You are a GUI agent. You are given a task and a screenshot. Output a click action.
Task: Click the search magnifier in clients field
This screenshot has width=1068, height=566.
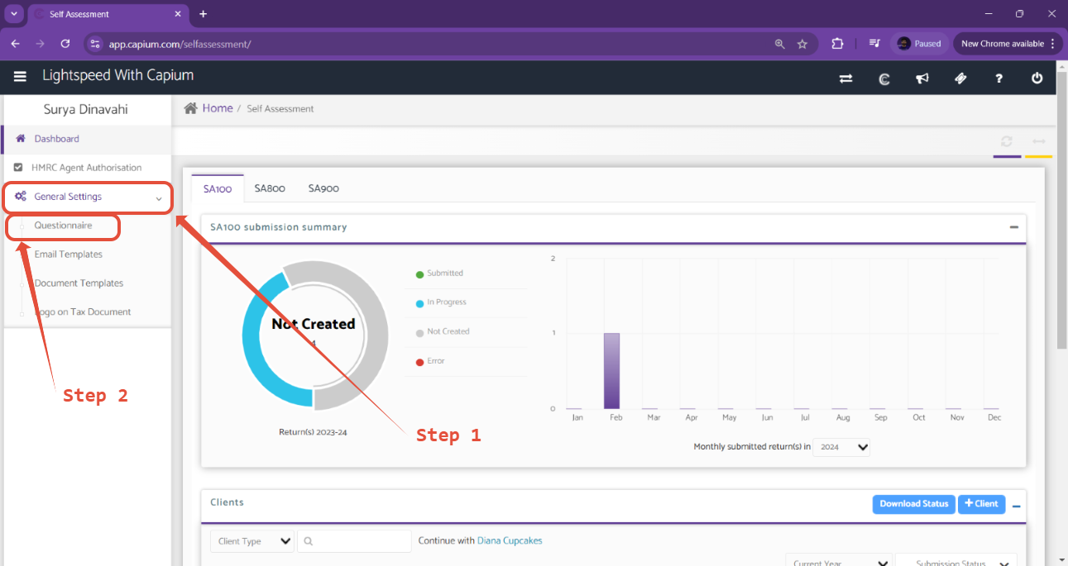click(308, 541)
